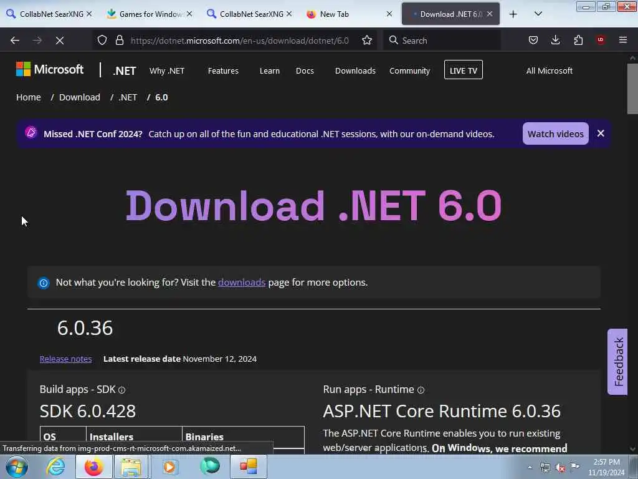Click the 6.0.36 version heading
Viewport: 638px width, 479px height.
tap(85, 328)
